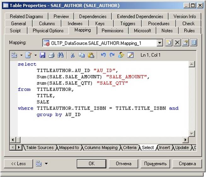Click horizontal scrollbar right arrow in editor
This screenshot has height=177, width=206.
[186, 140]
